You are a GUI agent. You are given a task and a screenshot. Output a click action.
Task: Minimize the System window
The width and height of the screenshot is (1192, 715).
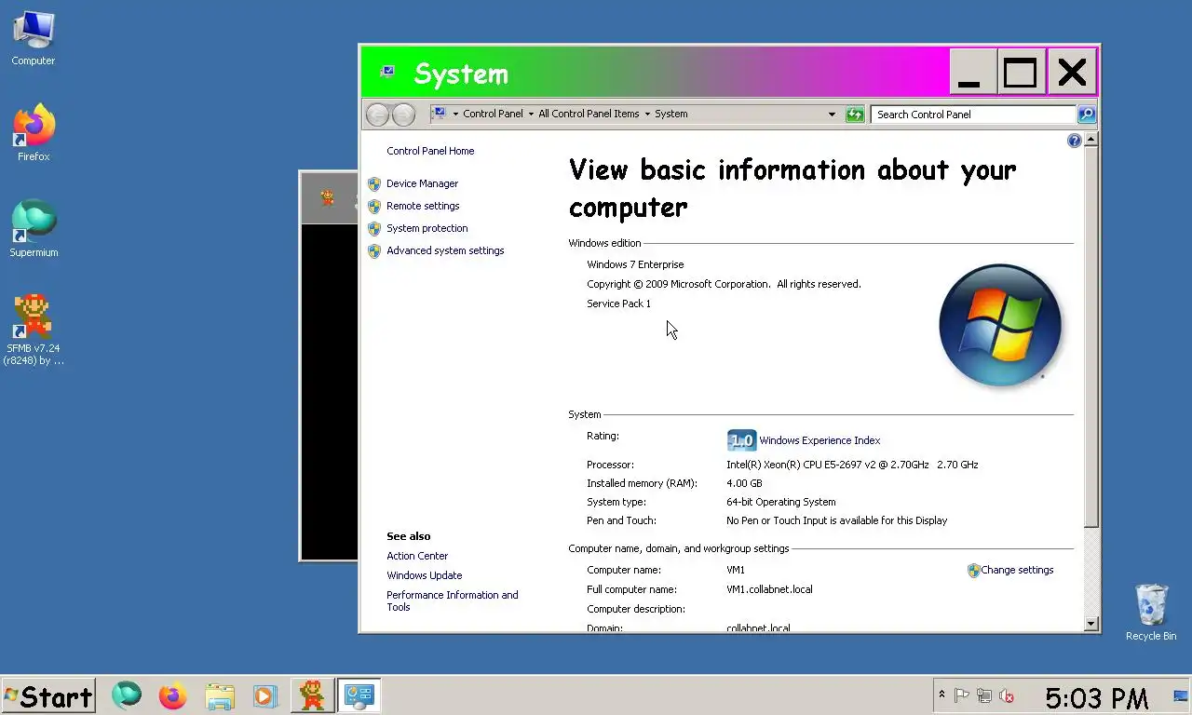pyautogui.click(x=972, y=72)
